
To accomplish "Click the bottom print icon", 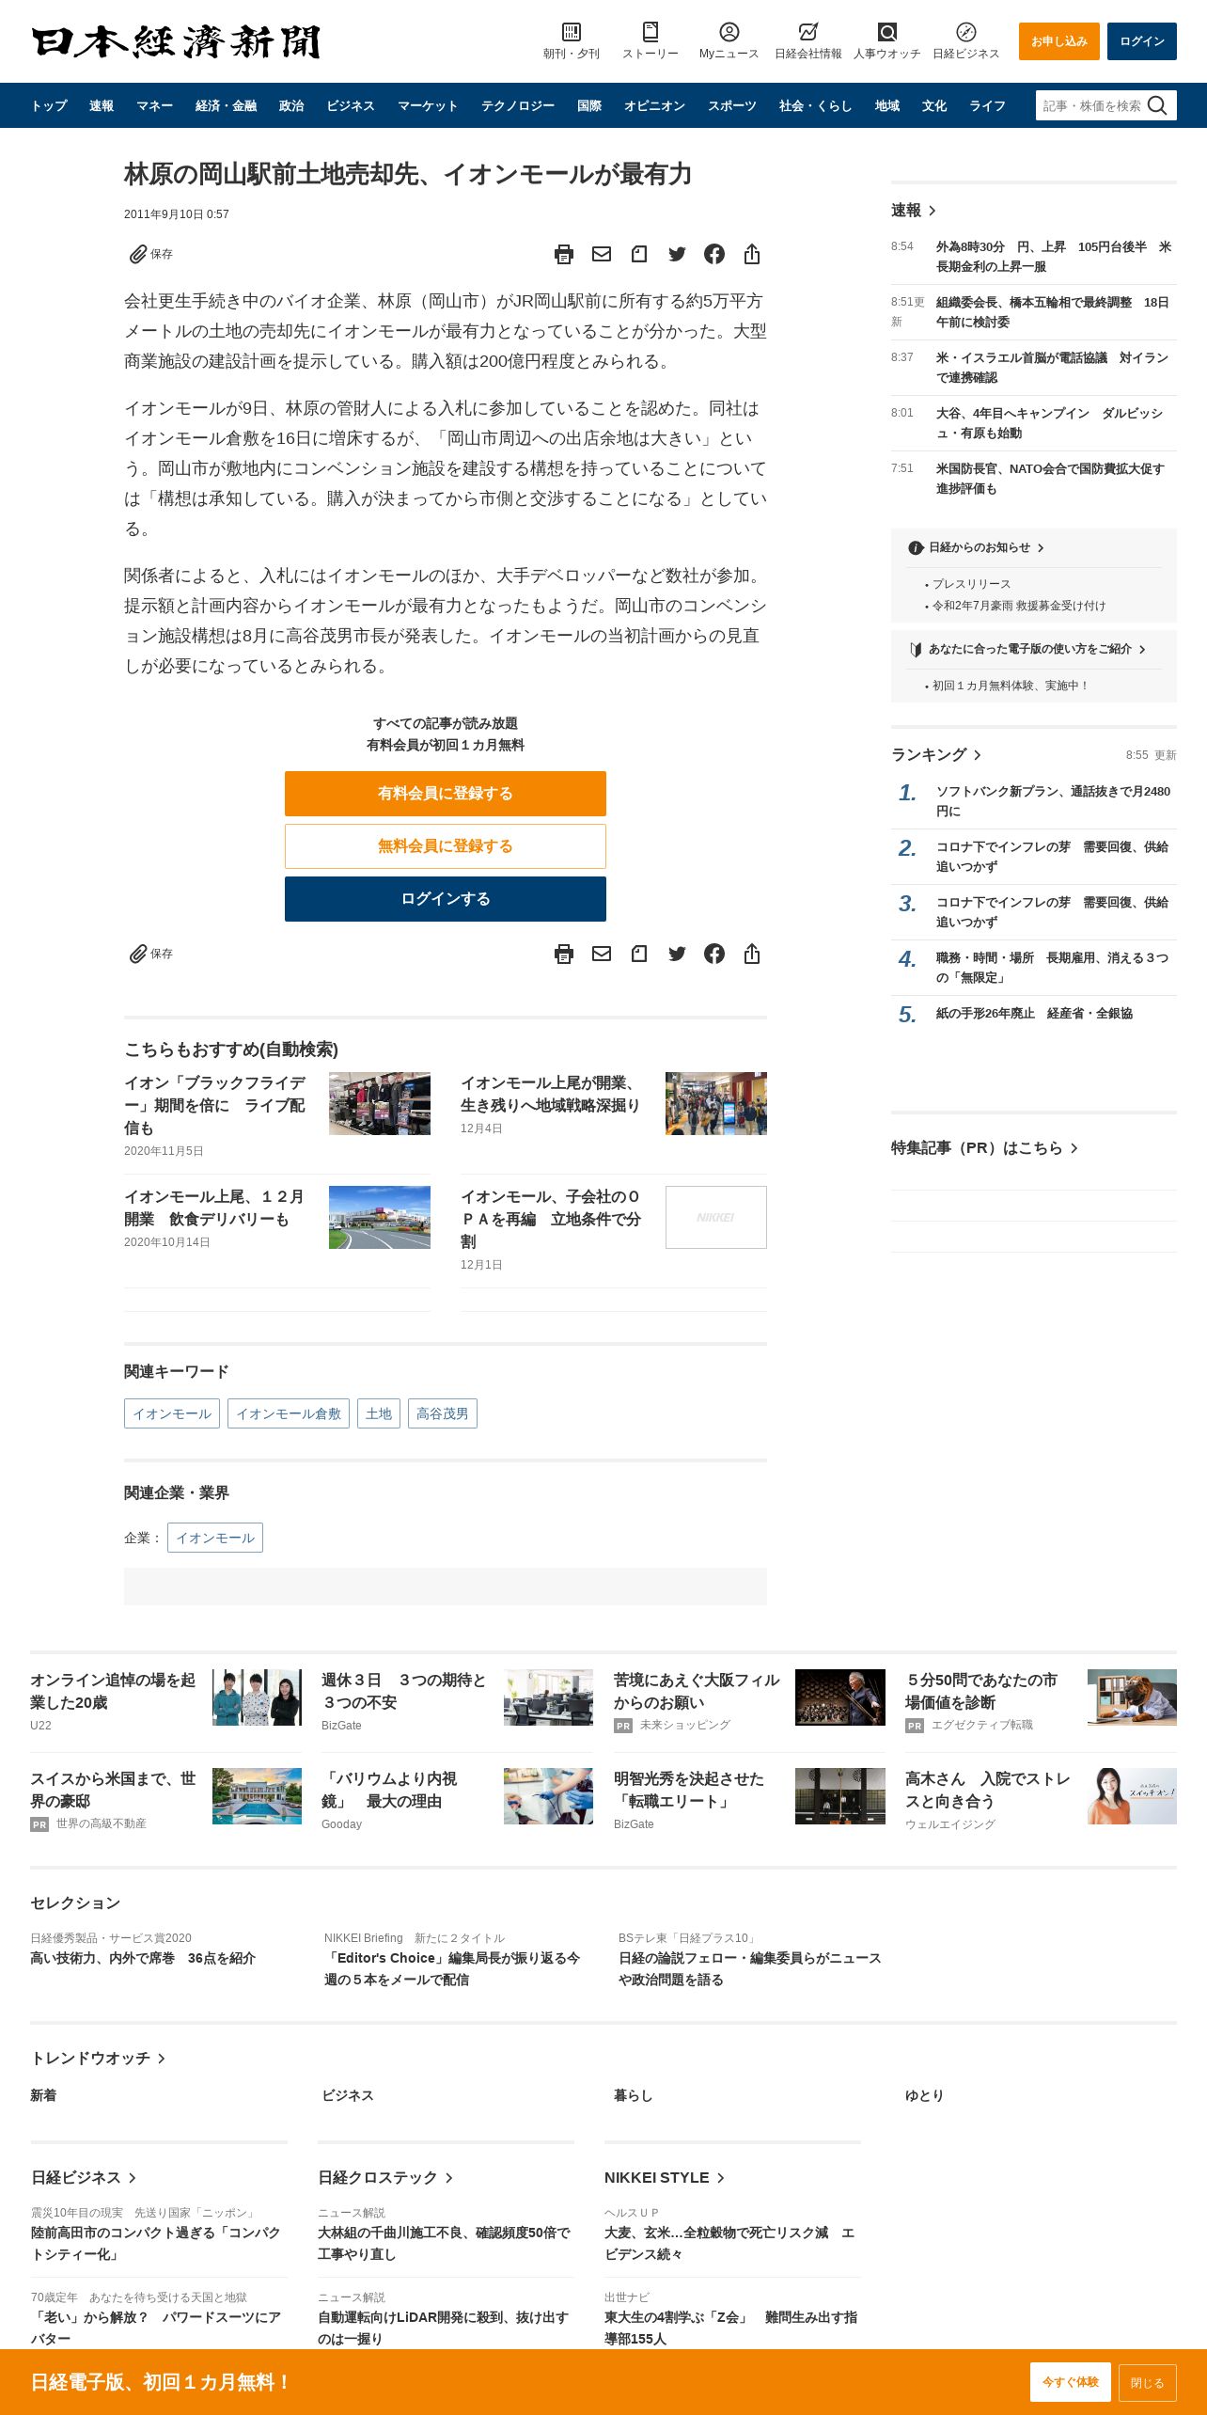I will pos(564,954).
